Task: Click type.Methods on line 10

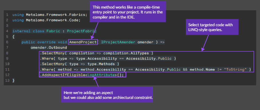Action: click(101, 64)
